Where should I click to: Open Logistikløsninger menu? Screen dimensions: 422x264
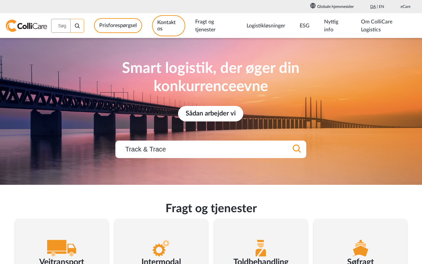click(266, 26)
